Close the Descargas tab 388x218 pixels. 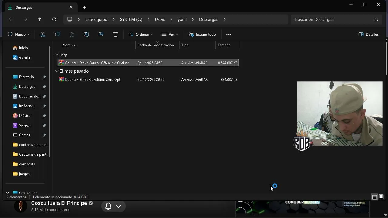71,7
